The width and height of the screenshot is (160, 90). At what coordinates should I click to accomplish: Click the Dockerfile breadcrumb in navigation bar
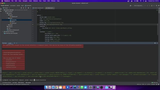28,5
